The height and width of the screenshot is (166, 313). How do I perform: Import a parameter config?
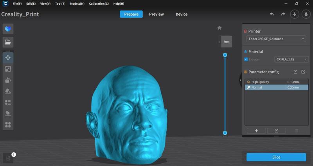coord(296,72)
